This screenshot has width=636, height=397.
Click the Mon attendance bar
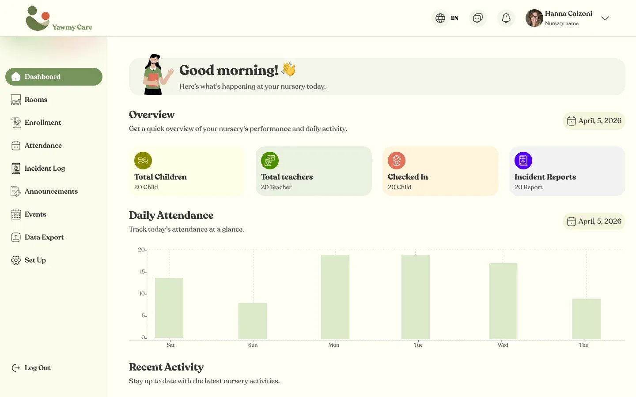(335, 297)
